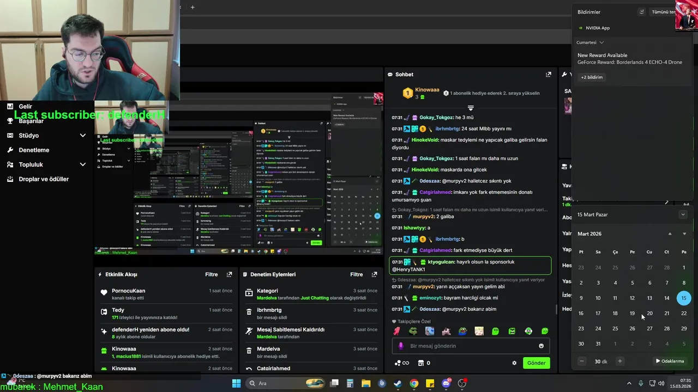Open notification settings icon beside Bildirimler
This screenshot has width=698, height=392.
pyautogui.click(x=641, y=12)
